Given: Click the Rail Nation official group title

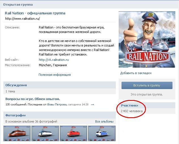Looking at the screenshot, I should 35,13.
